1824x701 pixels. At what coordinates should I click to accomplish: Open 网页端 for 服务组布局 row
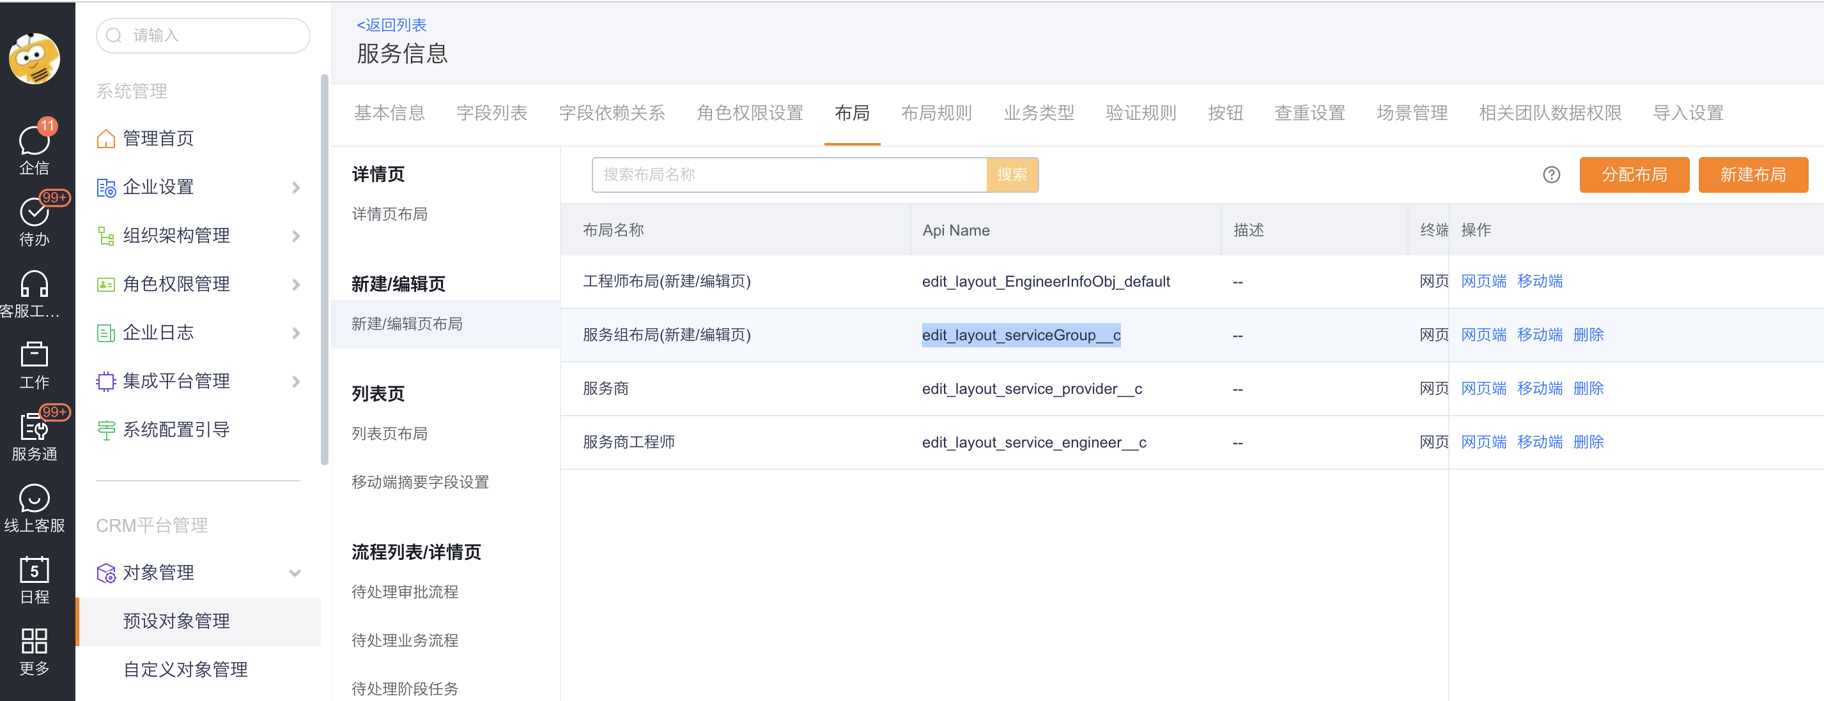tap(1483, 335)
